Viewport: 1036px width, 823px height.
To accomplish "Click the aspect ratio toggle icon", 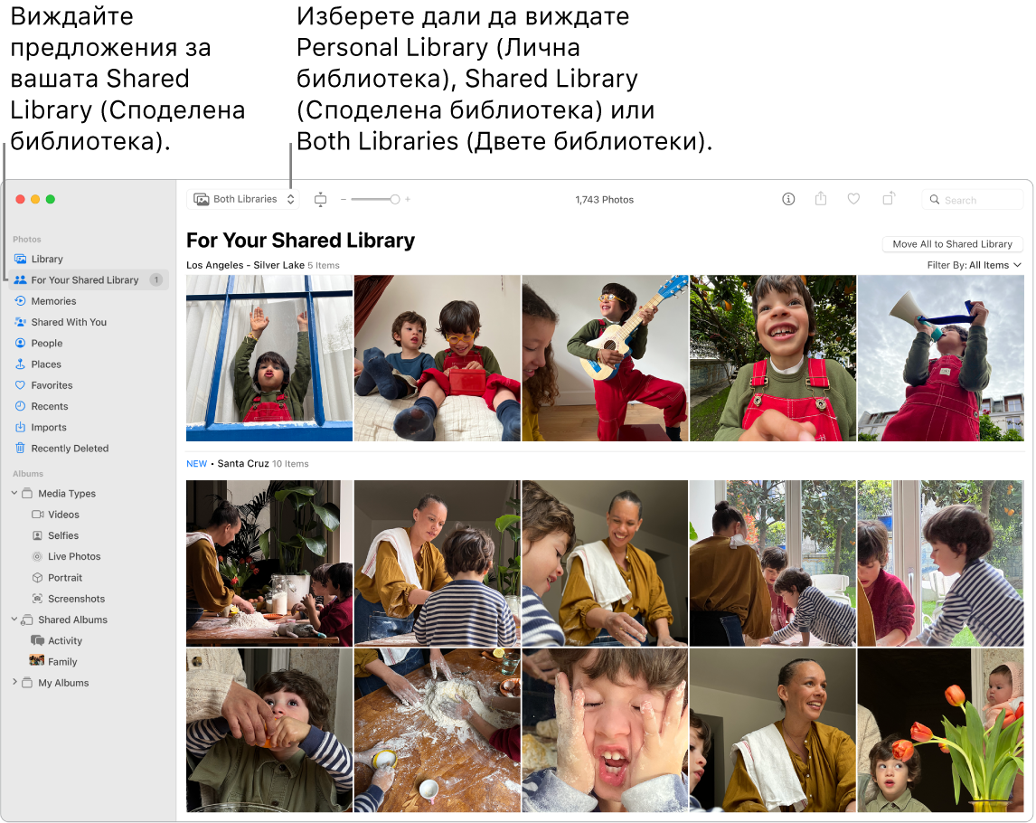I will coord(320,199).
